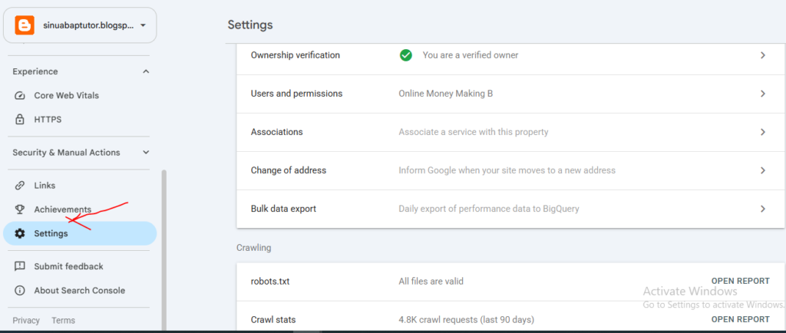Click the 'Online Money Making B' text
786x333 pixels.
[446, 94]
